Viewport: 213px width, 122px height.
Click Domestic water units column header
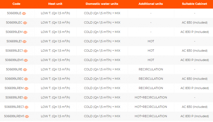102,4
